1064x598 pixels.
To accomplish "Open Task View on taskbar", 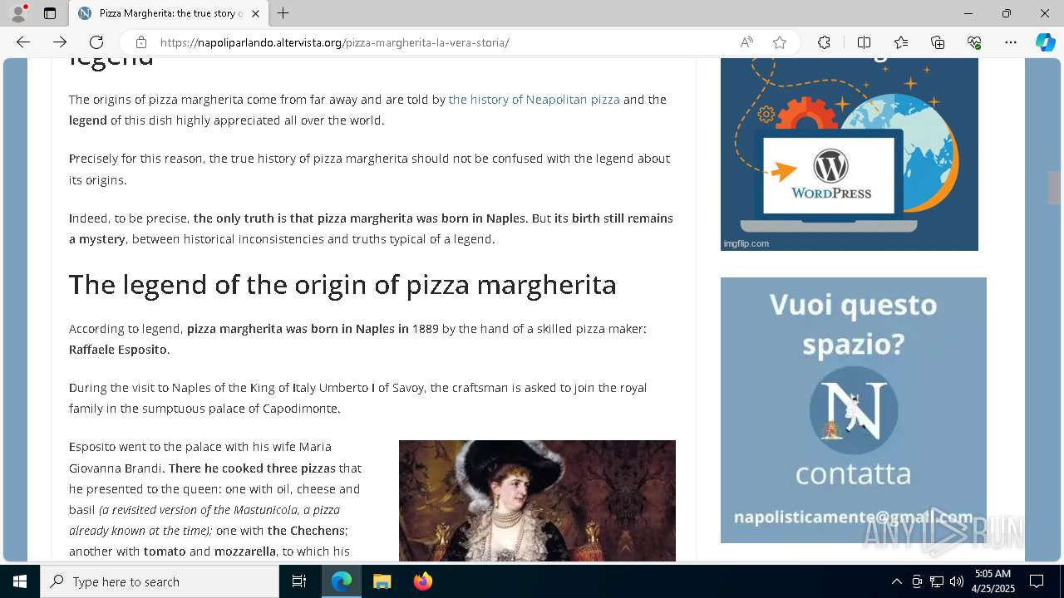I will [299, 581].
